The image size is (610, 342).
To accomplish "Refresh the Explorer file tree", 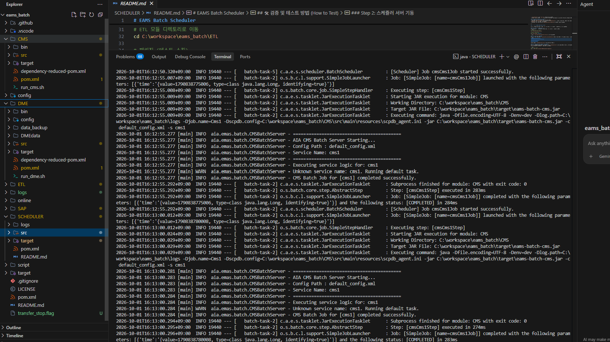I will click(x=92, y=15).
